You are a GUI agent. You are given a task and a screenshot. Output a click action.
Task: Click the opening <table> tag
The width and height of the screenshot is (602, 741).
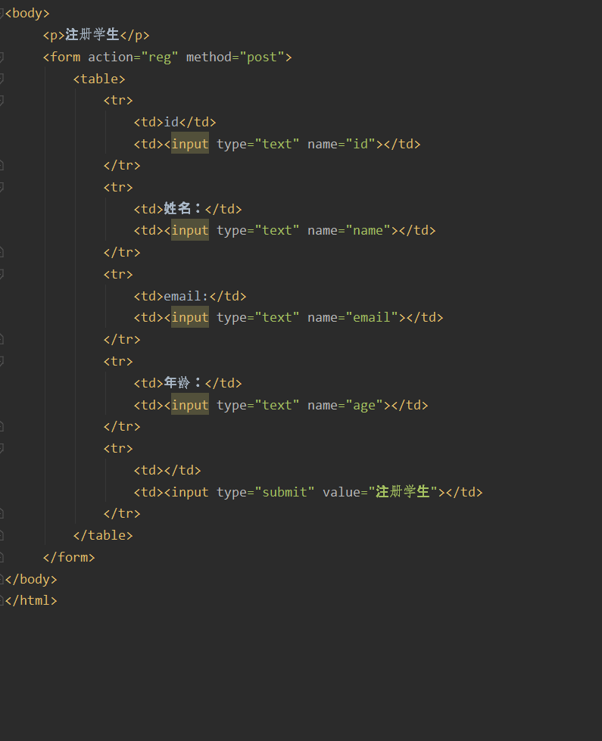(x=99, y=79)
